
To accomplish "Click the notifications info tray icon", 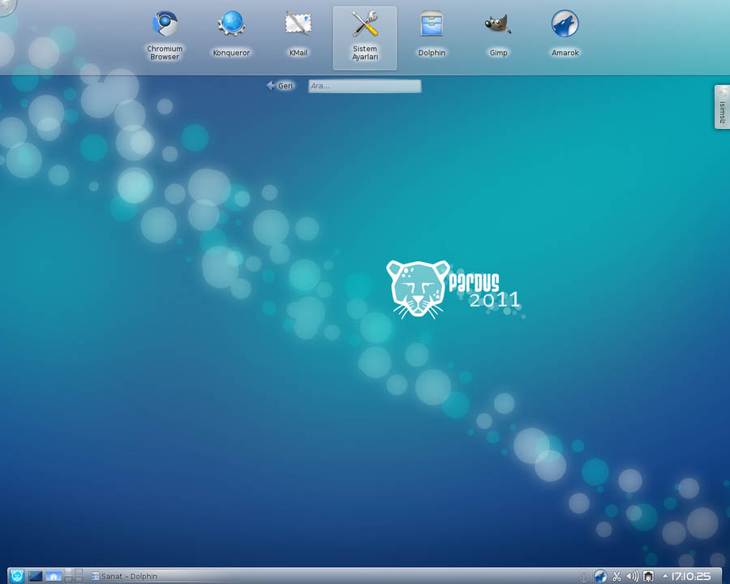I will [583, 577].
